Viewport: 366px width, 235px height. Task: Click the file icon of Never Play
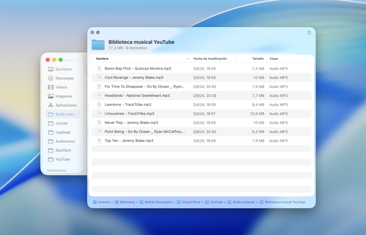click(x=99, y=122)
